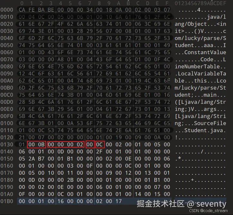This screenshot has height=215, width=233.
Task: Click the row offset label 00A0
Action: tap(7, 81)
